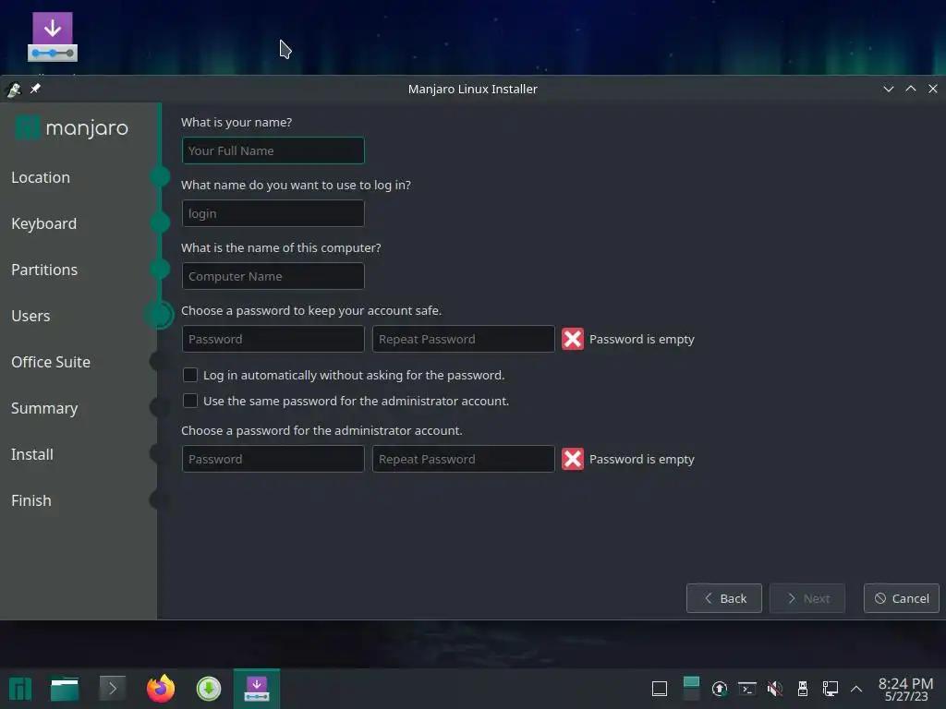The height and width of the screenshot is (709, 946).
Task: Open the Manjaro application launcher menu
Action: [20, 689]
